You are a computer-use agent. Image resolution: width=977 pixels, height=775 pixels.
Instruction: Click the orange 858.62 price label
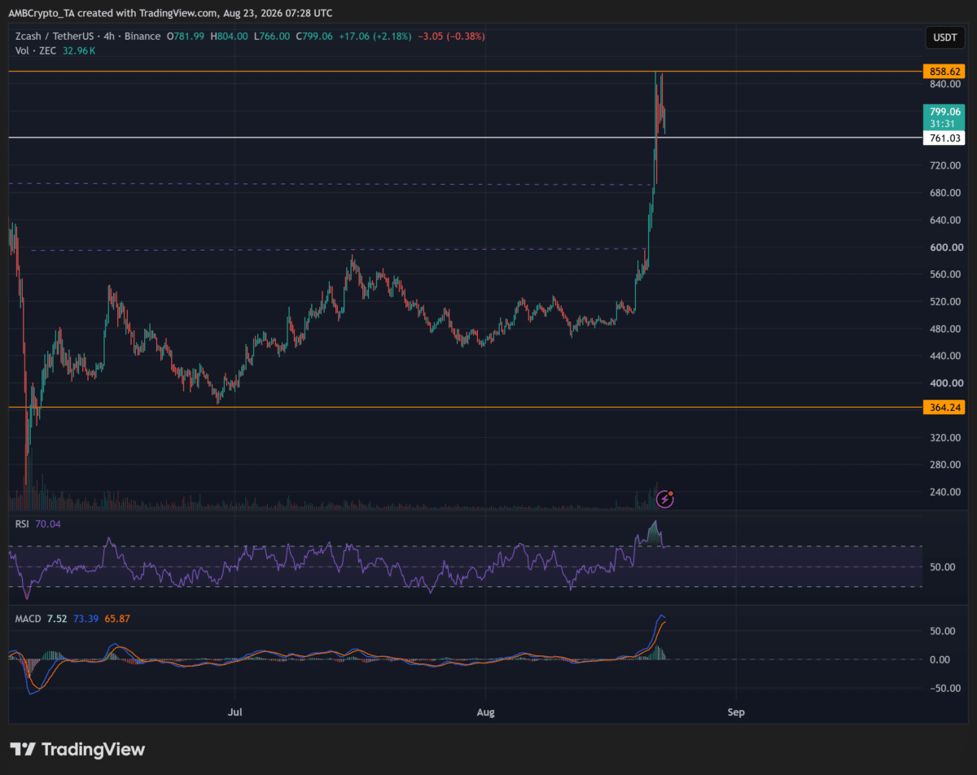(x=944, y=72)
